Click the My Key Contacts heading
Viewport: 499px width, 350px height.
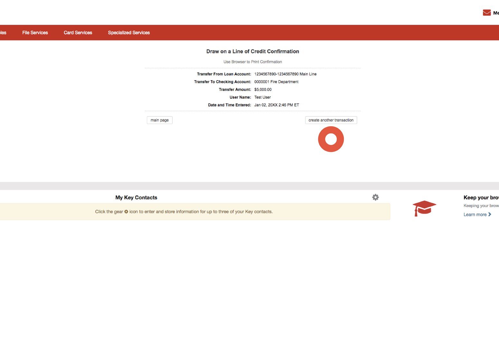[x=136, y=197]
